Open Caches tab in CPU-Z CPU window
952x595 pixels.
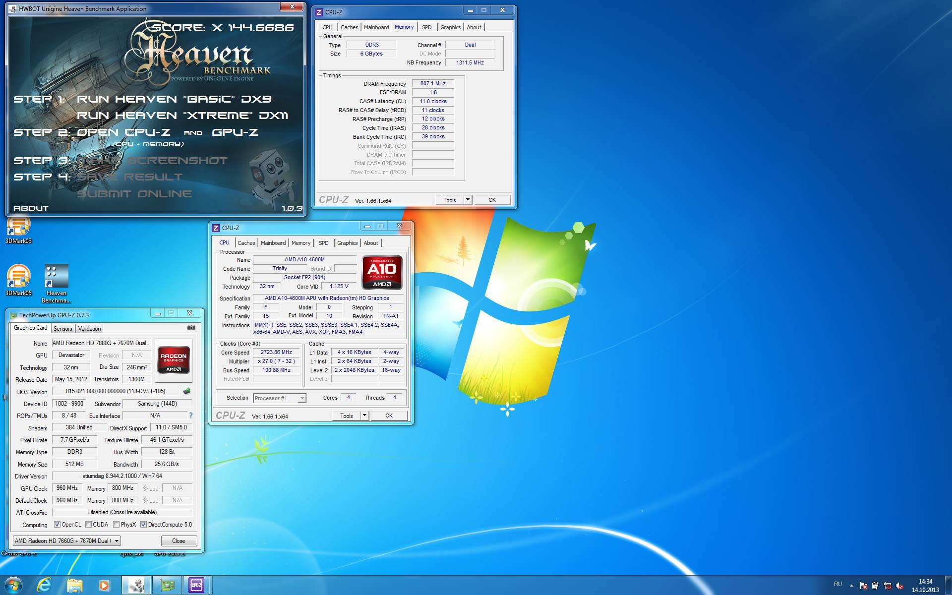click(x=246, y=243)
